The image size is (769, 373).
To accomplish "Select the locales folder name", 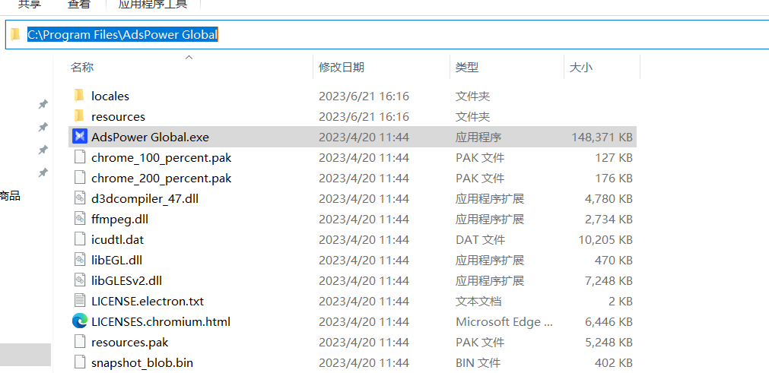I will coord(110,96).
